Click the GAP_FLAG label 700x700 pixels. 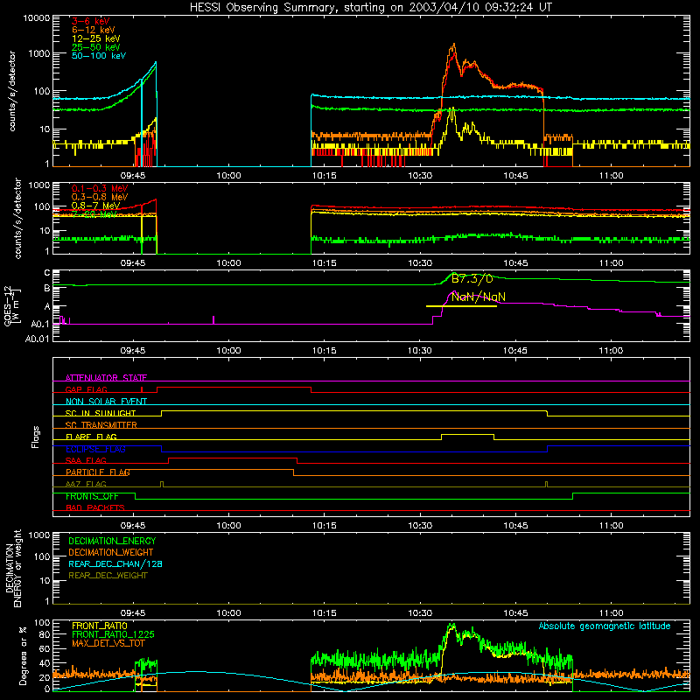coord(86,389)
